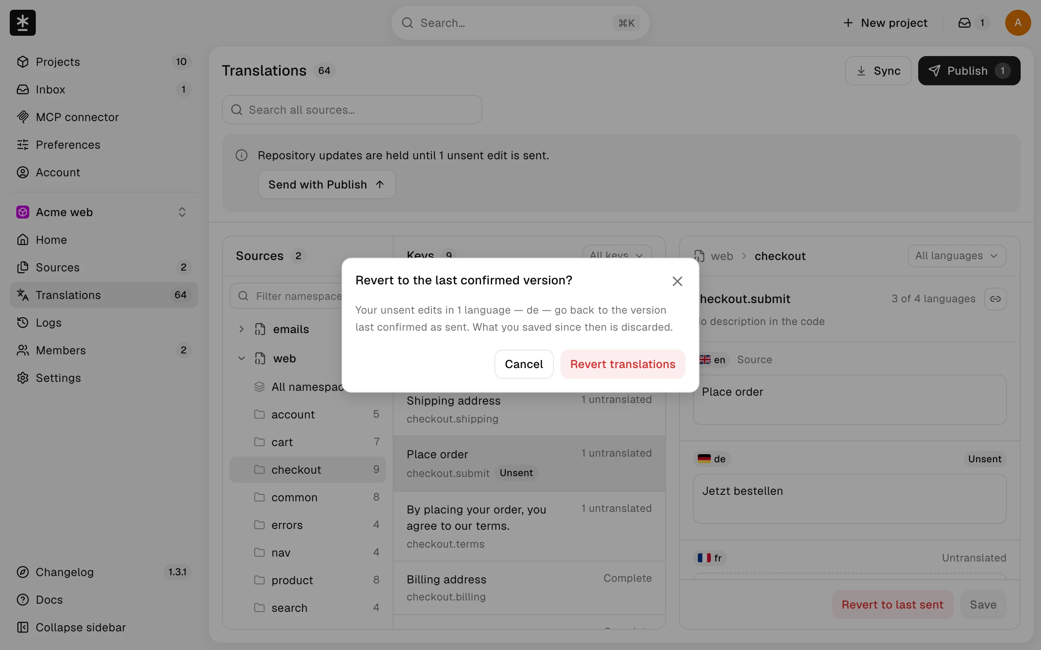Click Send with Publish
Viewport: 1041px width, 650px height.
tap(327, 184)
